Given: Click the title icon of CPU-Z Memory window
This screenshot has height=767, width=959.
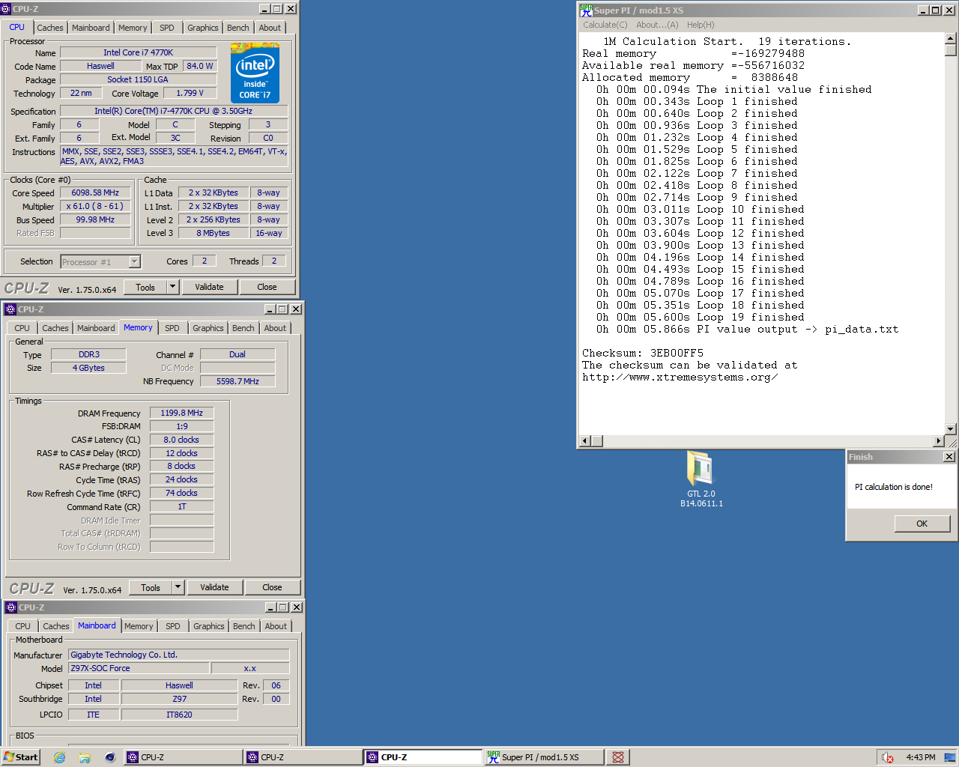Looking at the screenshot, I should click(x=10, y=309).
